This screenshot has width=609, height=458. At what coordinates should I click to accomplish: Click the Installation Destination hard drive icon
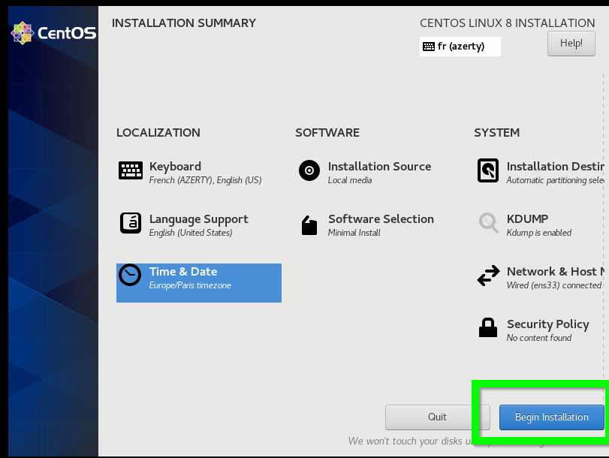[488, 170]
